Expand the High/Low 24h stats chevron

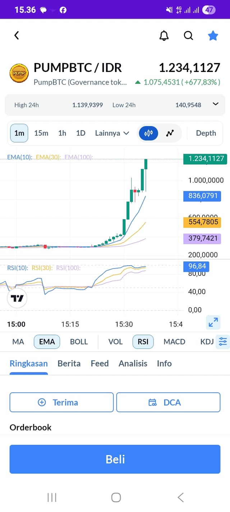216,104
